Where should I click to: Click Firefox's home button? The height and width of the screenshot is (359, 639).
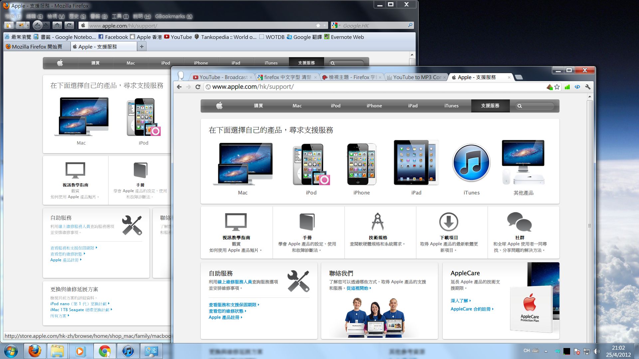[x=57, y=26]
